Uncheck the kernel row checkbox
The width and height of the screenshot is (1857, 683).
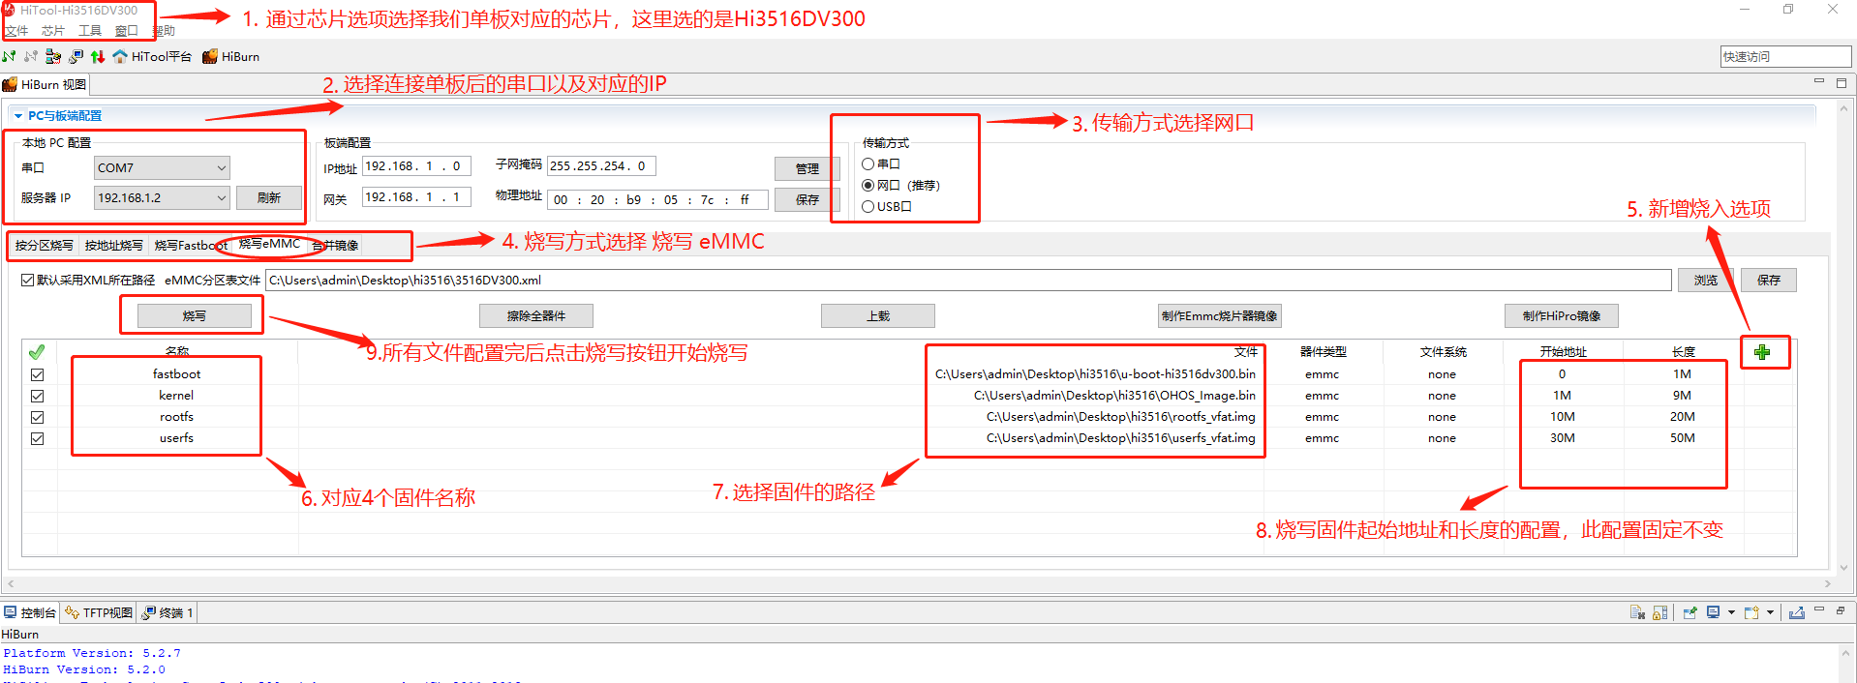[38, 396]
